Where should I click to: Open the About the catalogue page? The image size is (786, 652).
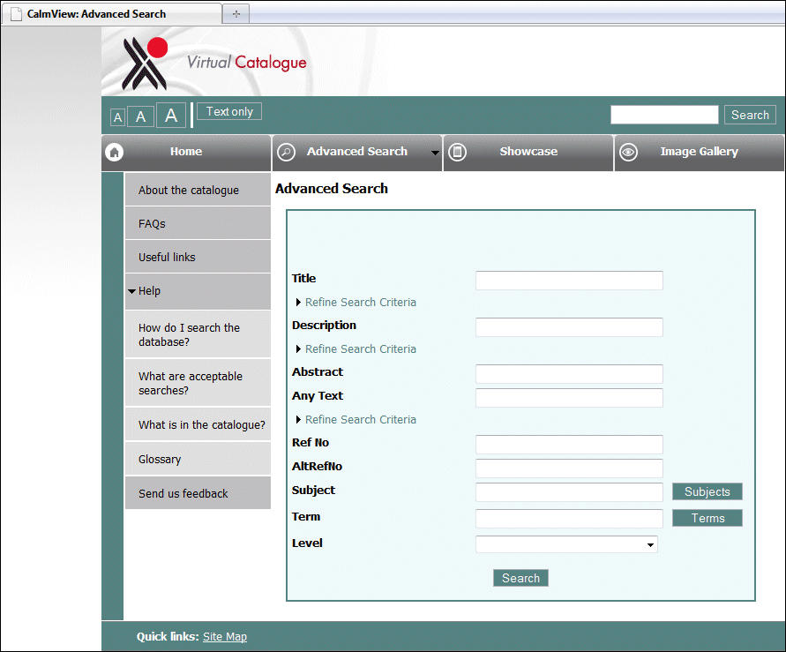pyautogui.click(x=189, y=190)
